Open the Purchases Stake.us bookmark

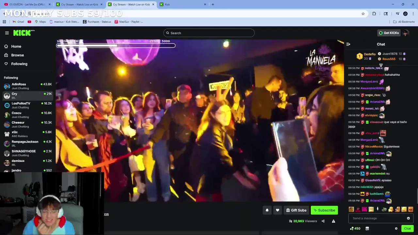tap(97, 22)
